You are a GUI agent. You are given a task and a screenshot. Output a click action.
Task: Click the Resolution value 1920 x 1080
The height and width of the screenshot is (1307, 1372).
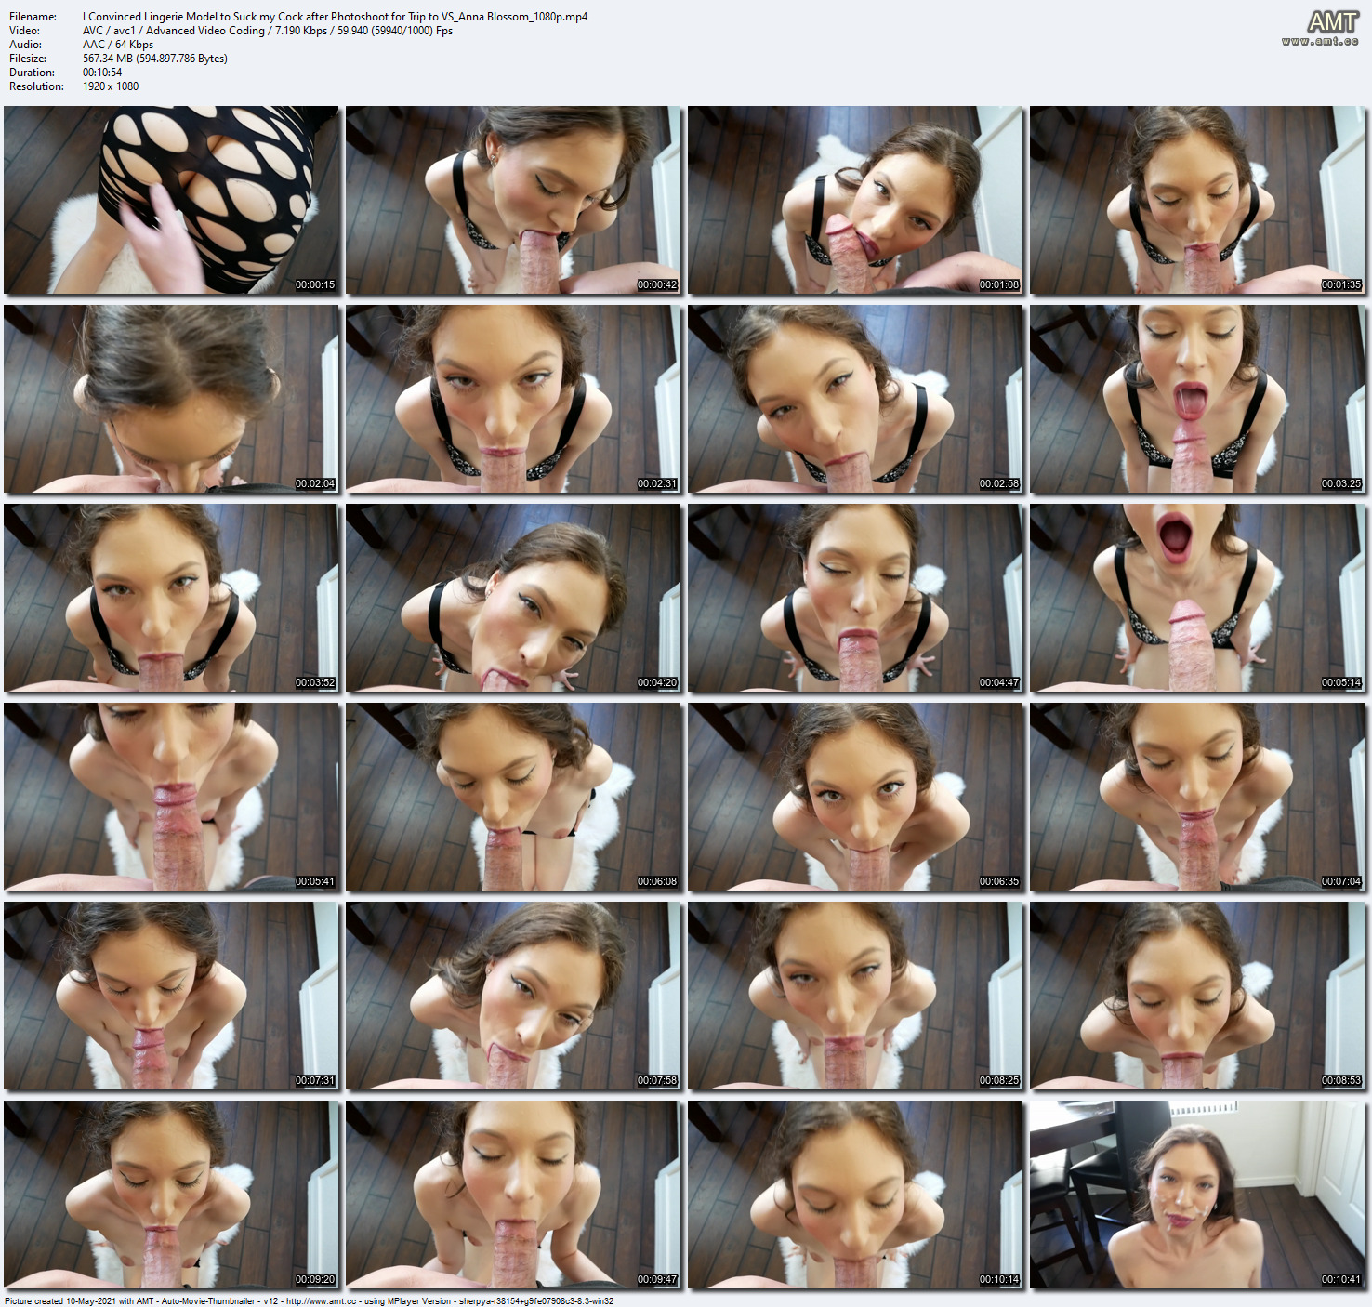pyautogui.click(x=111, y=86)
